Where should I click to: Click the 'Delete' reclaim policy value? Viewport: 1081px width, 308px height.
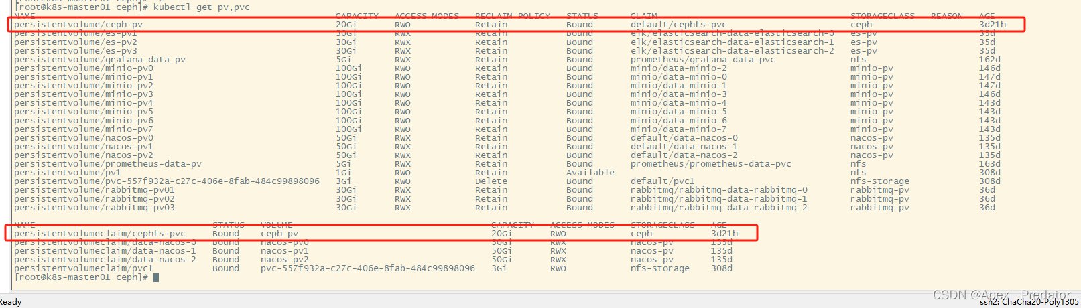pos(491,181)
